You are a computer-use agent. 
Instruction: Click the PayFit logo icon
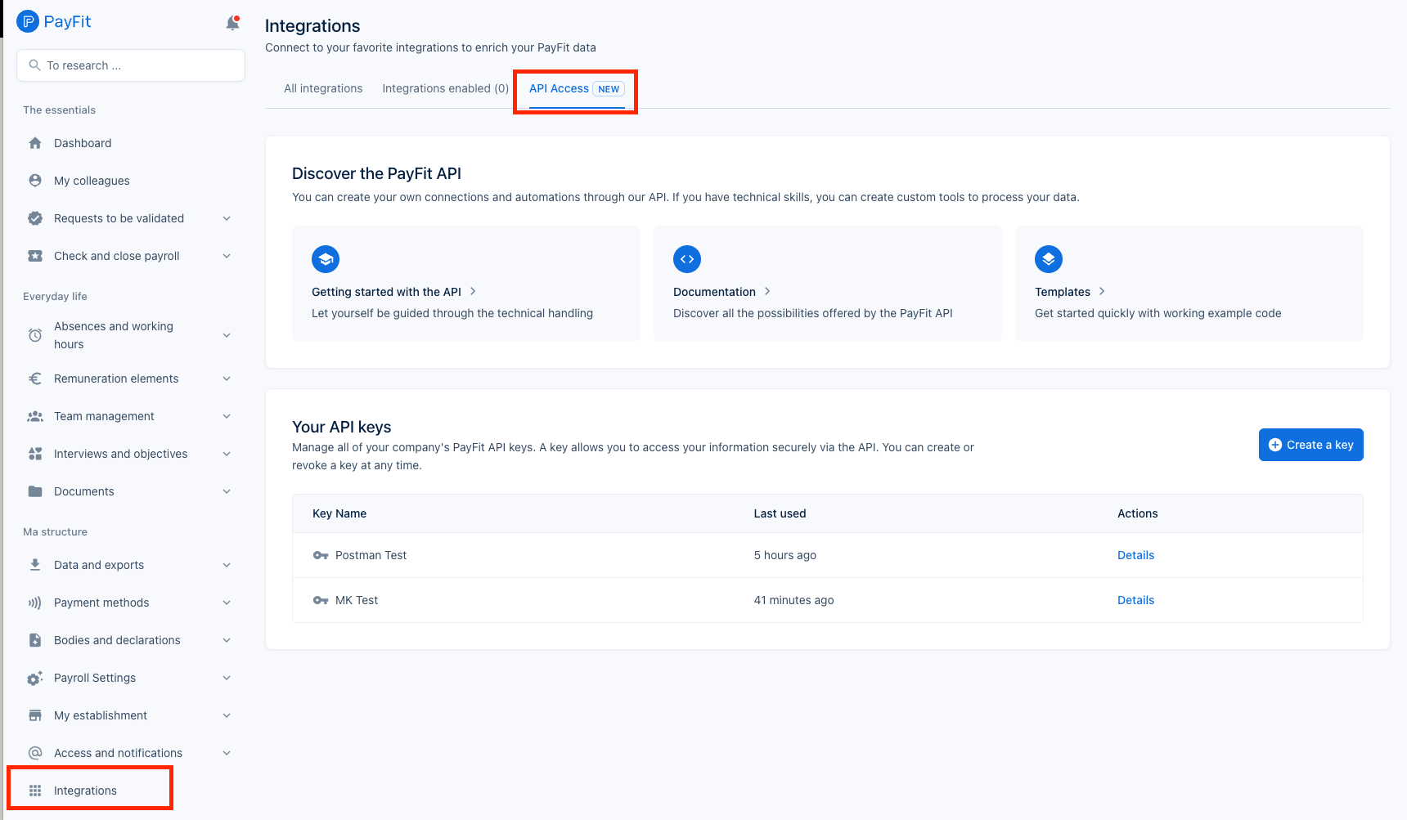click(28, 21)
